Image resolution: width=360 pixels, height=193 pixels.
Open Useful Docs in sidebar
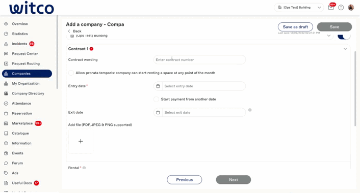(22, 183)
